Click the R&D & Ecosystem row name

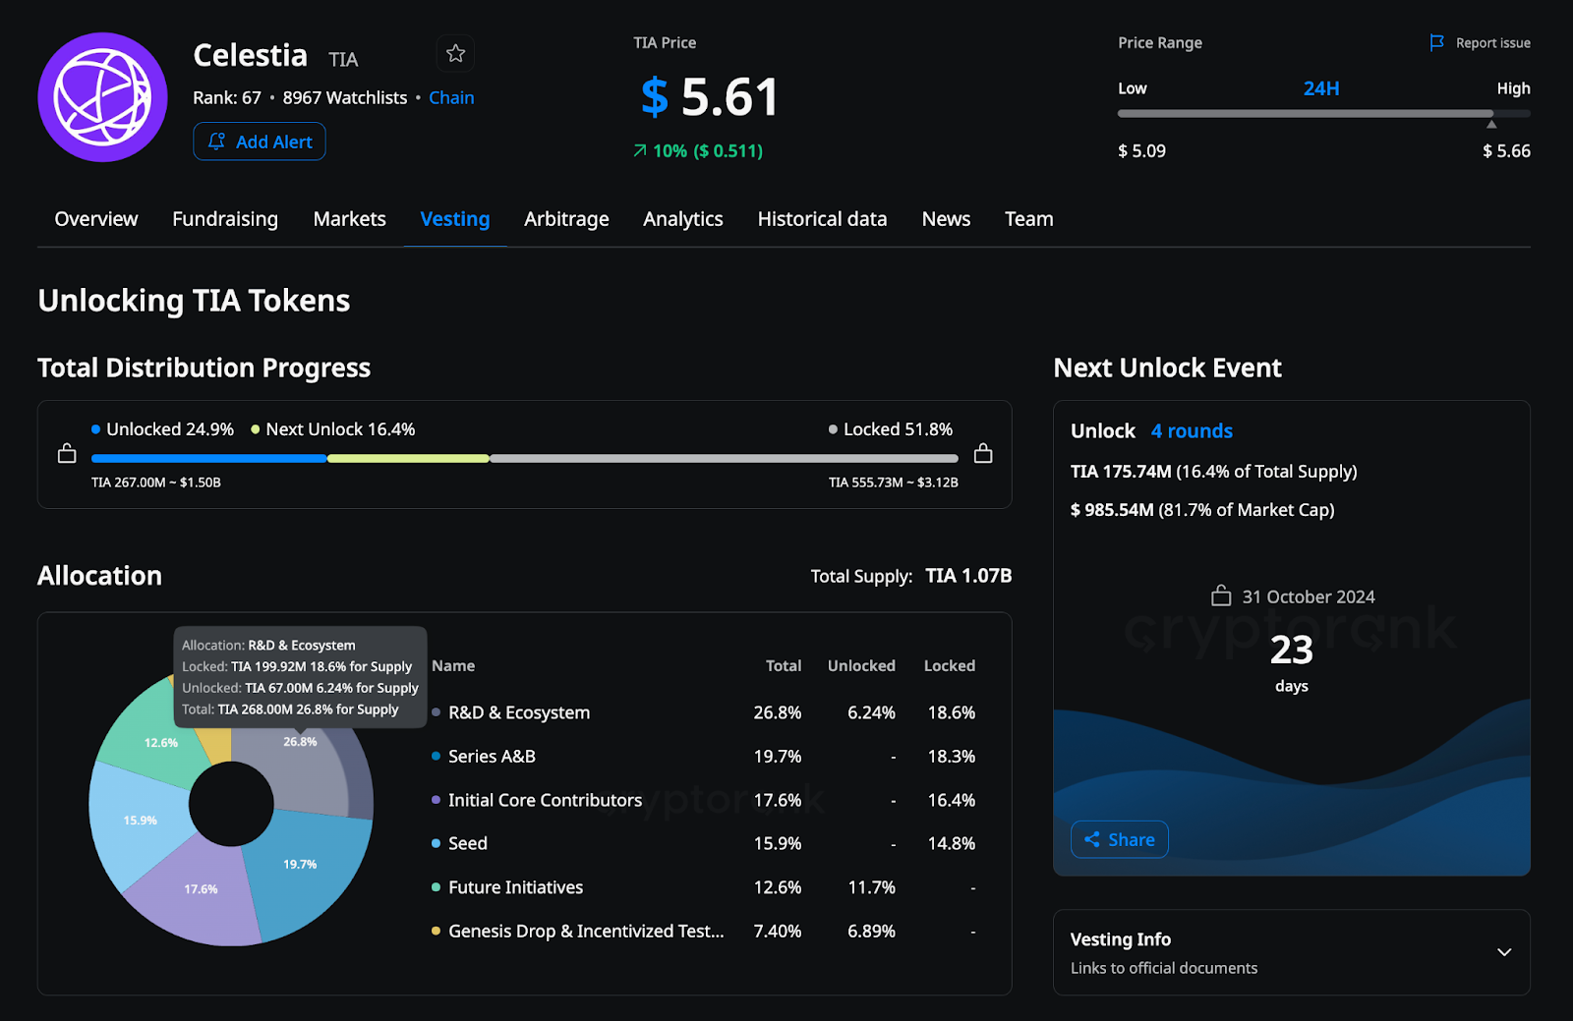tap(519, 712)
